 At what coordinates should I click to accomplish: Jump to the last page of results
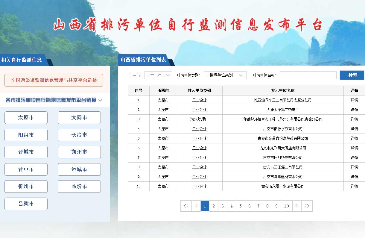click(x=307, y=206)
